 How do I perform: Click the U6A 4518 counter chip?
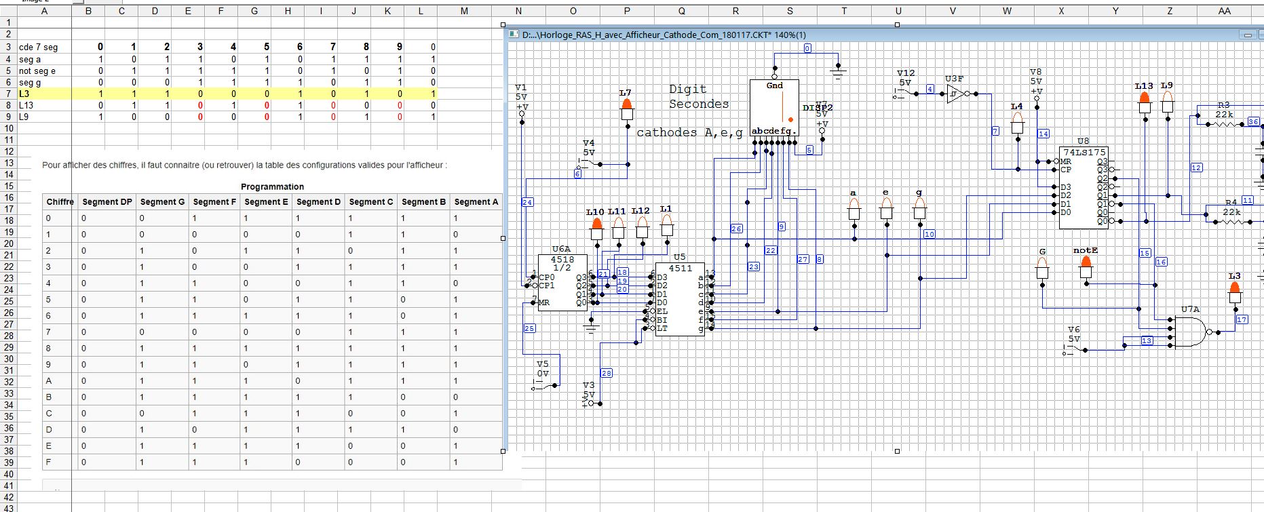[562, 283]
